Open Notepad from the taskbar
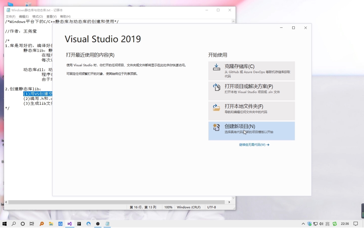Viewport: 364px width, 228px height. [107, 224]
